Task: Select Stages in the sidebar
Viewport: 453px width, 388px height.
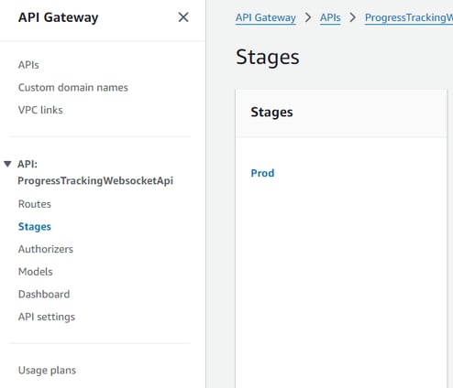Action: 35,227
